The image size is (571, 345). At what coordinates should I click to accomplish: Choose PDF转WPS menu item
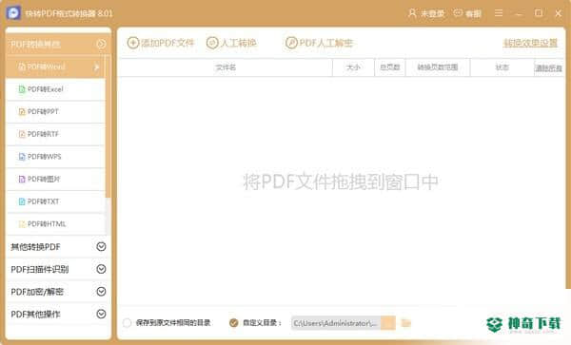56,157
